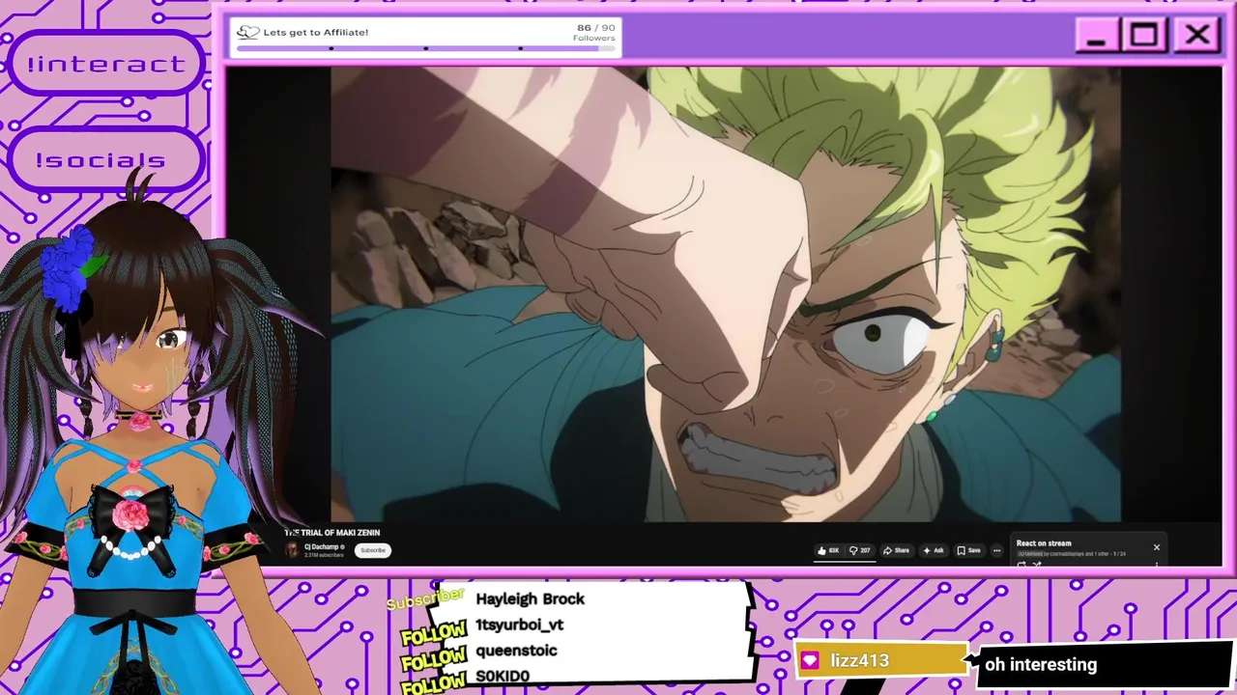Click the 1tsyurboi_vt follower entry
Viewport: 1237px width, 695px height.
point(519,625)
